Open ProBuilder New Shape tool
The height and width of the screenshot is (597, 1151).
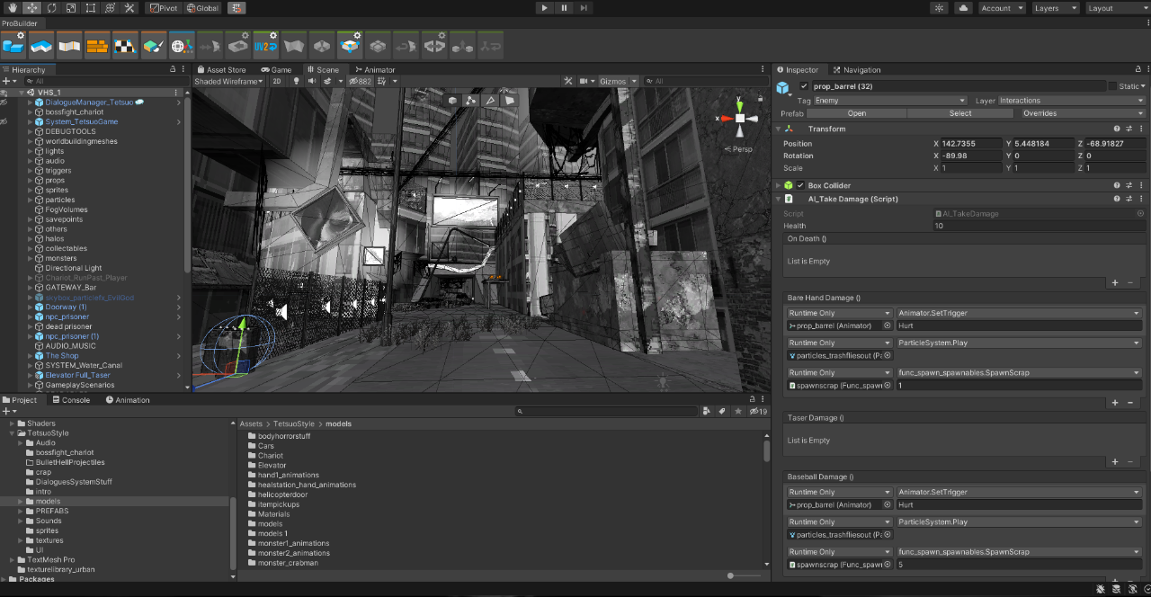tap(13, 44)
